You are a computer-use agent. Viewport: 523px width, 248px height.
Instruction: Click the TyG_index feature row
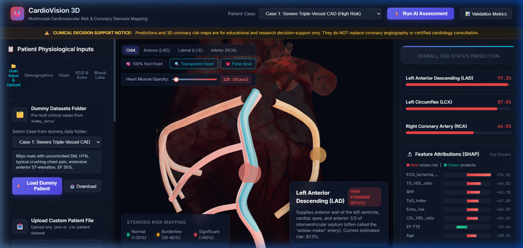pyautogui.click(x=458, y=201)
